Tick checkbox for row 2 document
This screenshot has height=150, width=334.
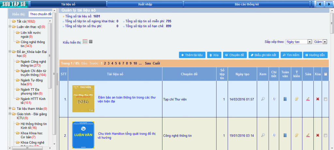pyautogui.click(x=325, y=135)
